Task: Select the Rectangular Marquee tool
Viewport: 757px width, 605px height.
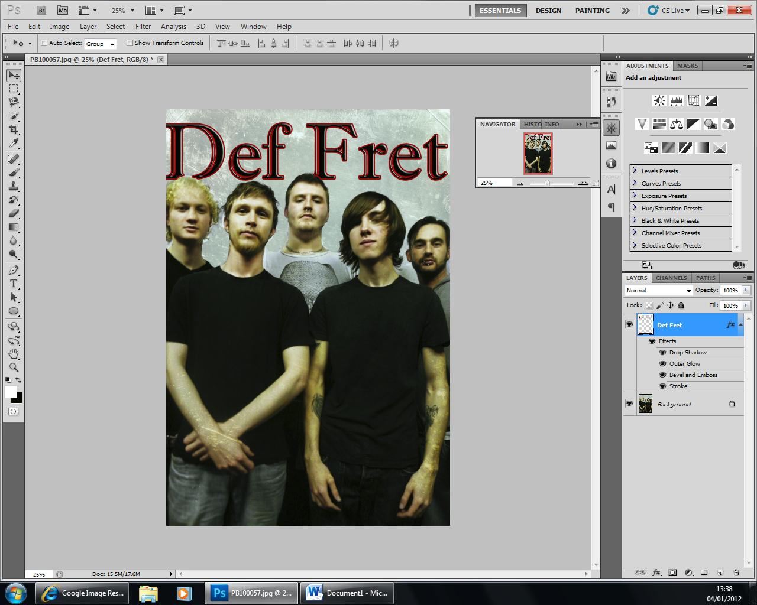Action: pyautogui.click(x=14, y=89)
